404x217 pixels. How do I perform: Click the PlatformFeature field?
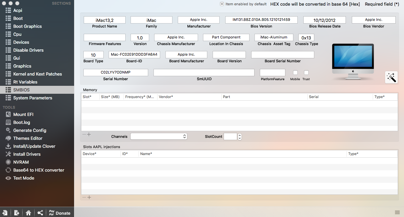272,73
